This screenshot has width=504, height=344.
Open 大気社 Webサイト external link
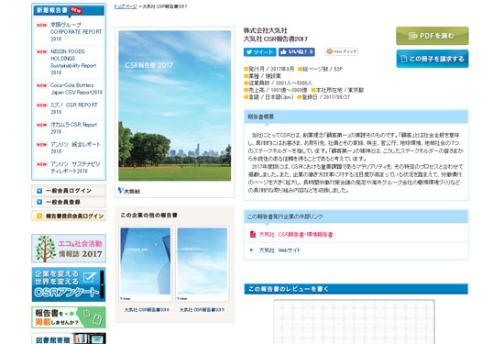[279, 250]
